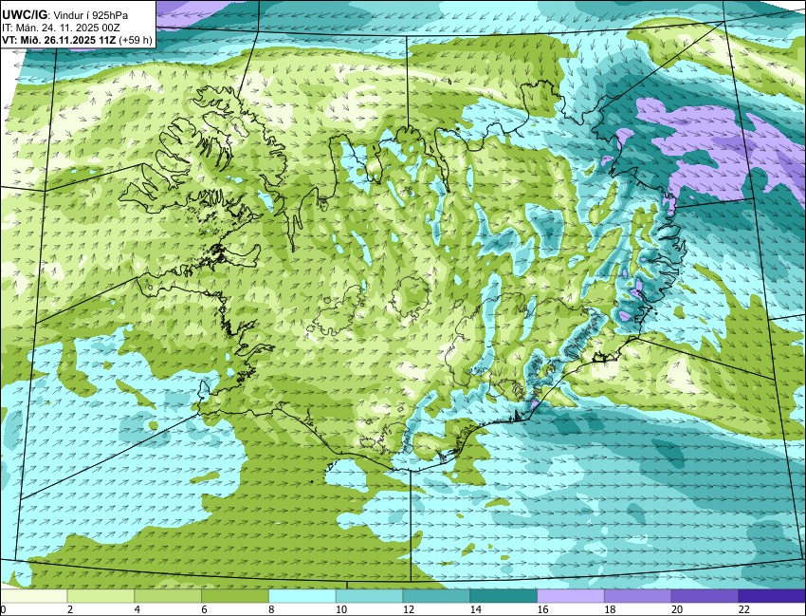Choose the medium teal 12–14 legend swatch
Viewport: 806px width, 616px height.
[x=436, y=596]
